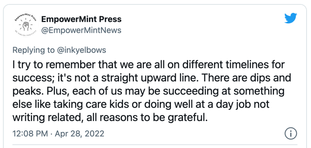The width and height of the screenshot is (311, 148).
Task: Click the tweet's first line about timelines
Action: [x=149, y=65]
